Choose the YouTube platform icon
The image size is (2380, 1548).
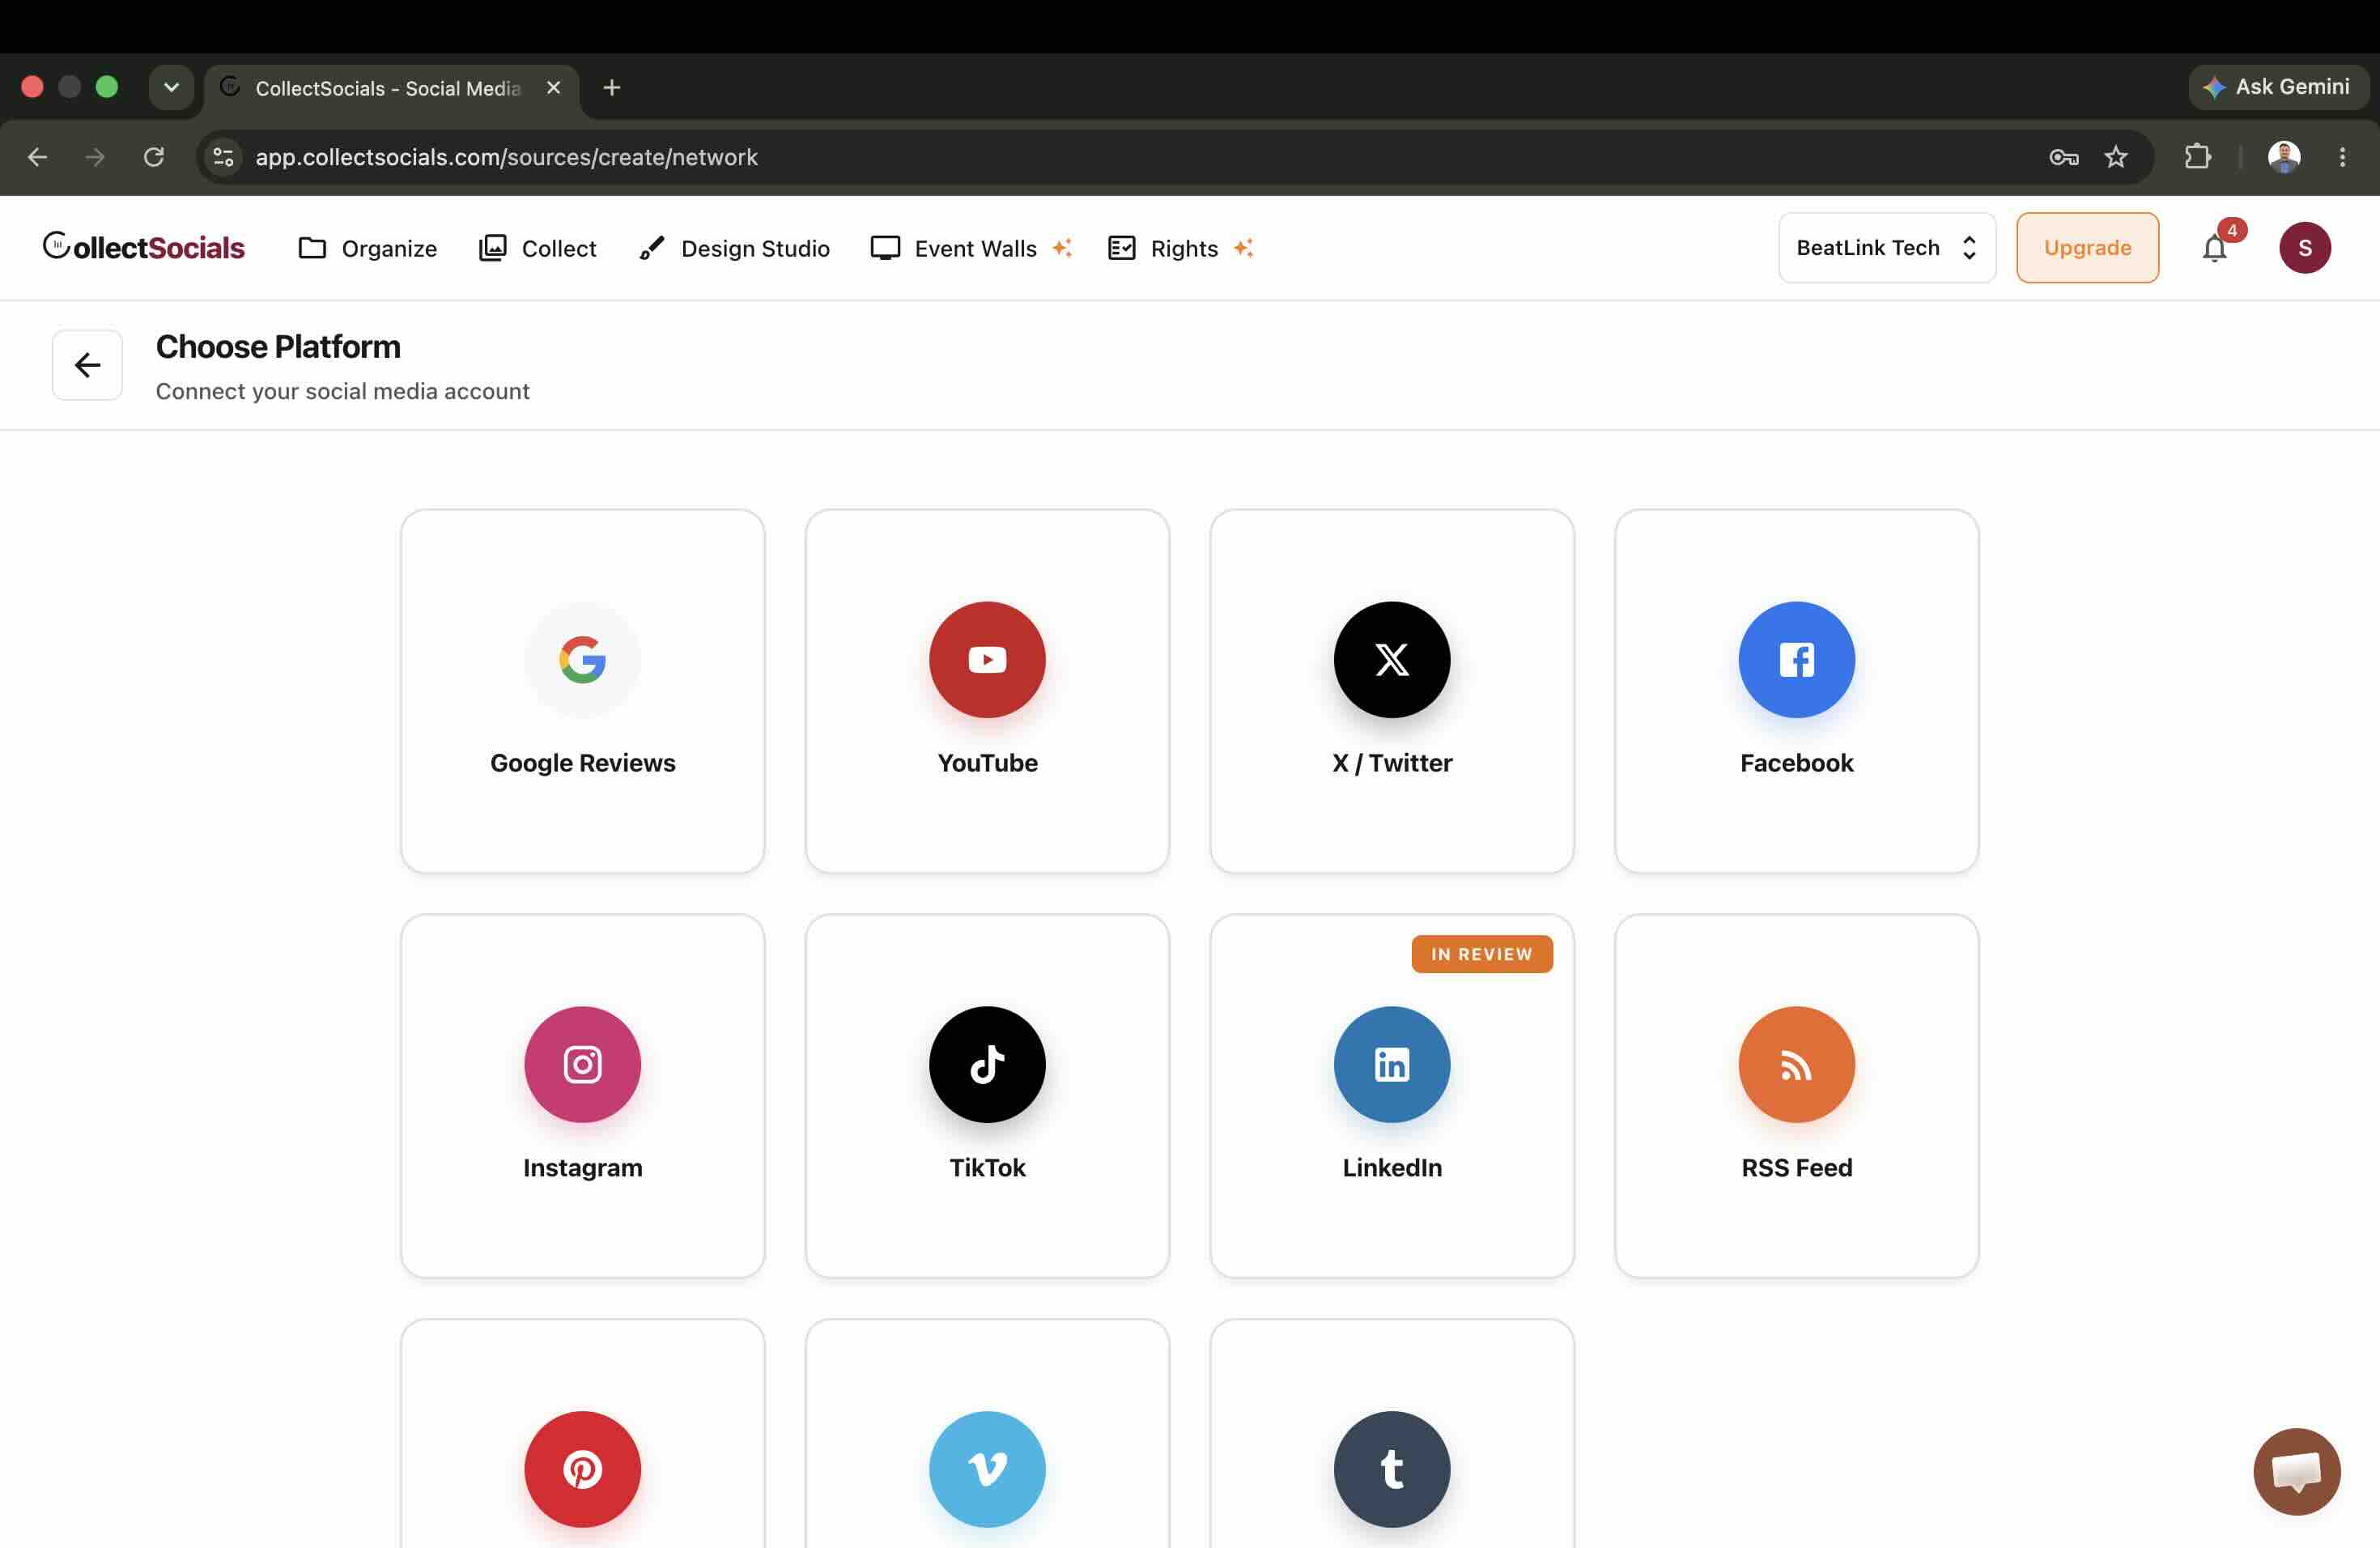coord(987,659)
